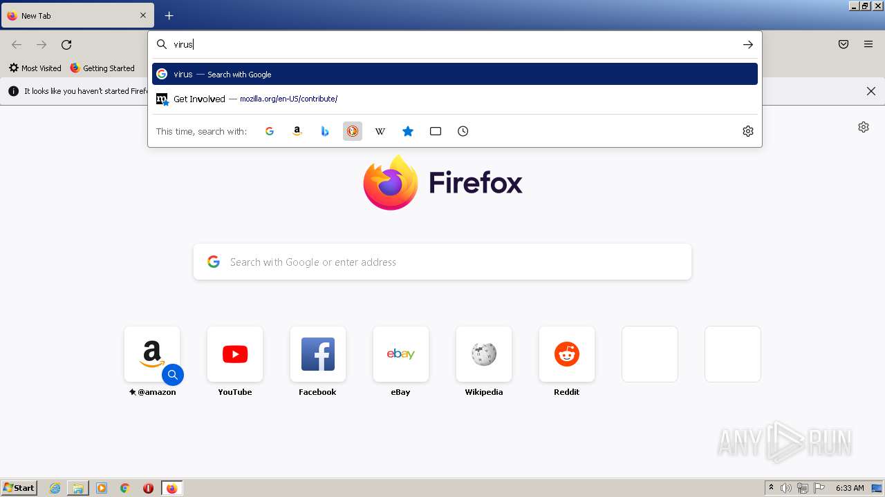This screenshot has height=497, width=885.
Task: Personalize new tab with gear icon
Action: 864,127
